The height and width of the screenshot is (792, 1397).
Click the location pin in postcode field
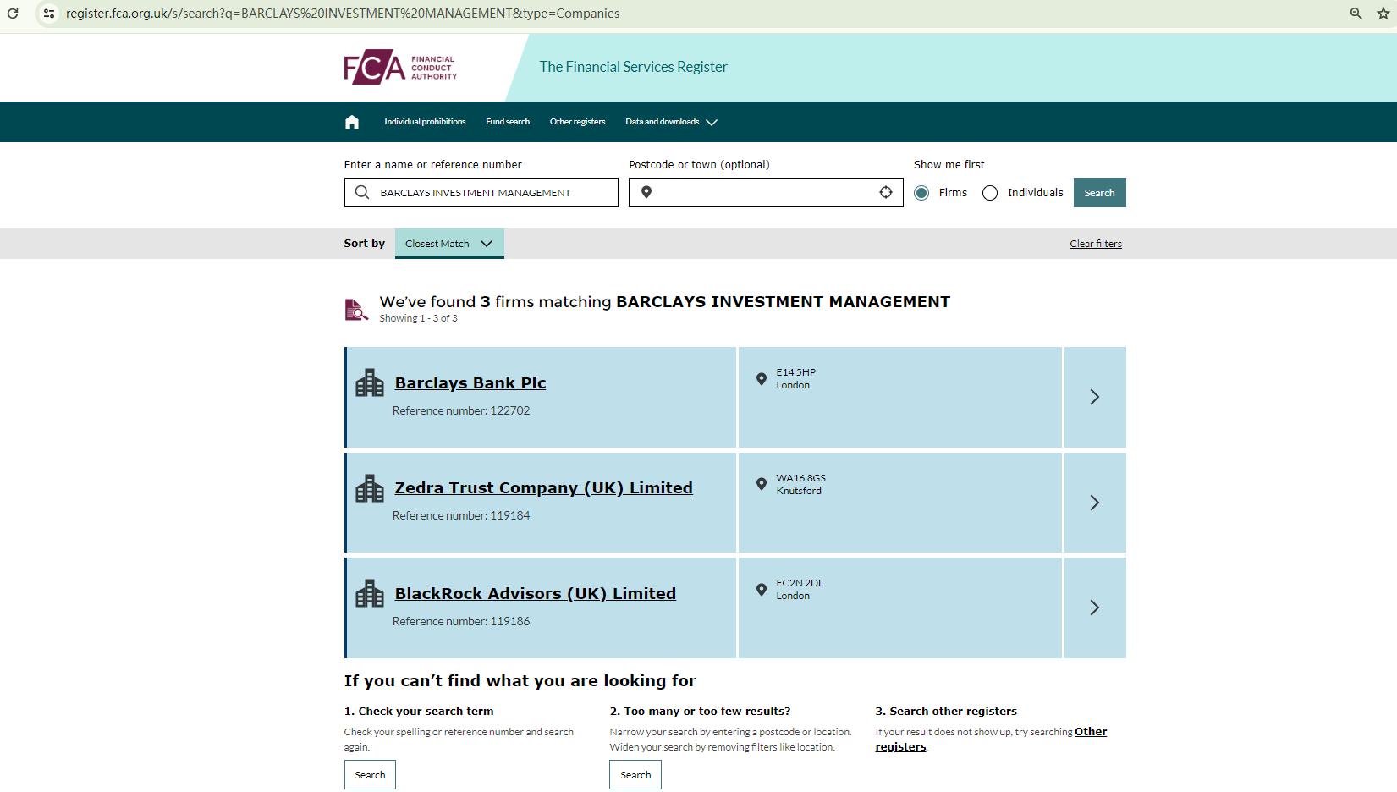coord(646,192)
